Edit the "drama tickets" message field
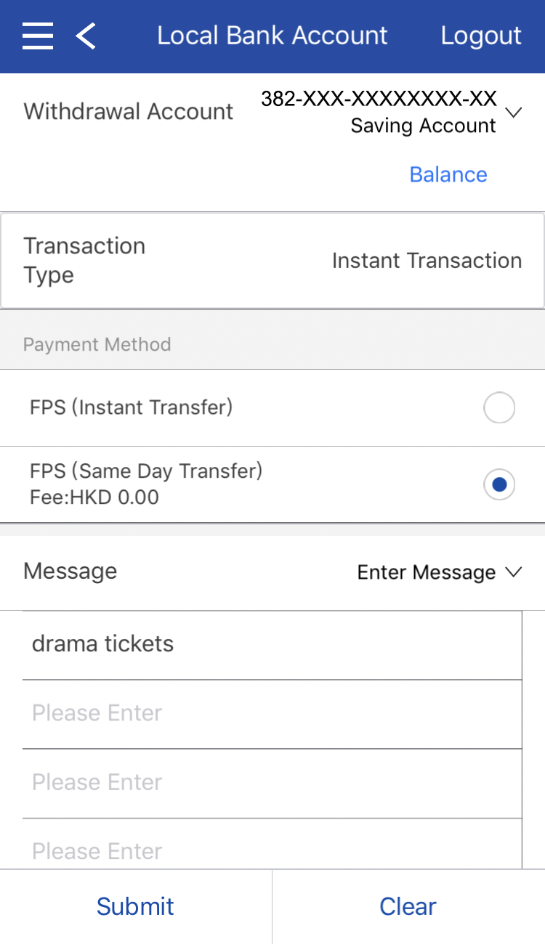 coord(272,645)
